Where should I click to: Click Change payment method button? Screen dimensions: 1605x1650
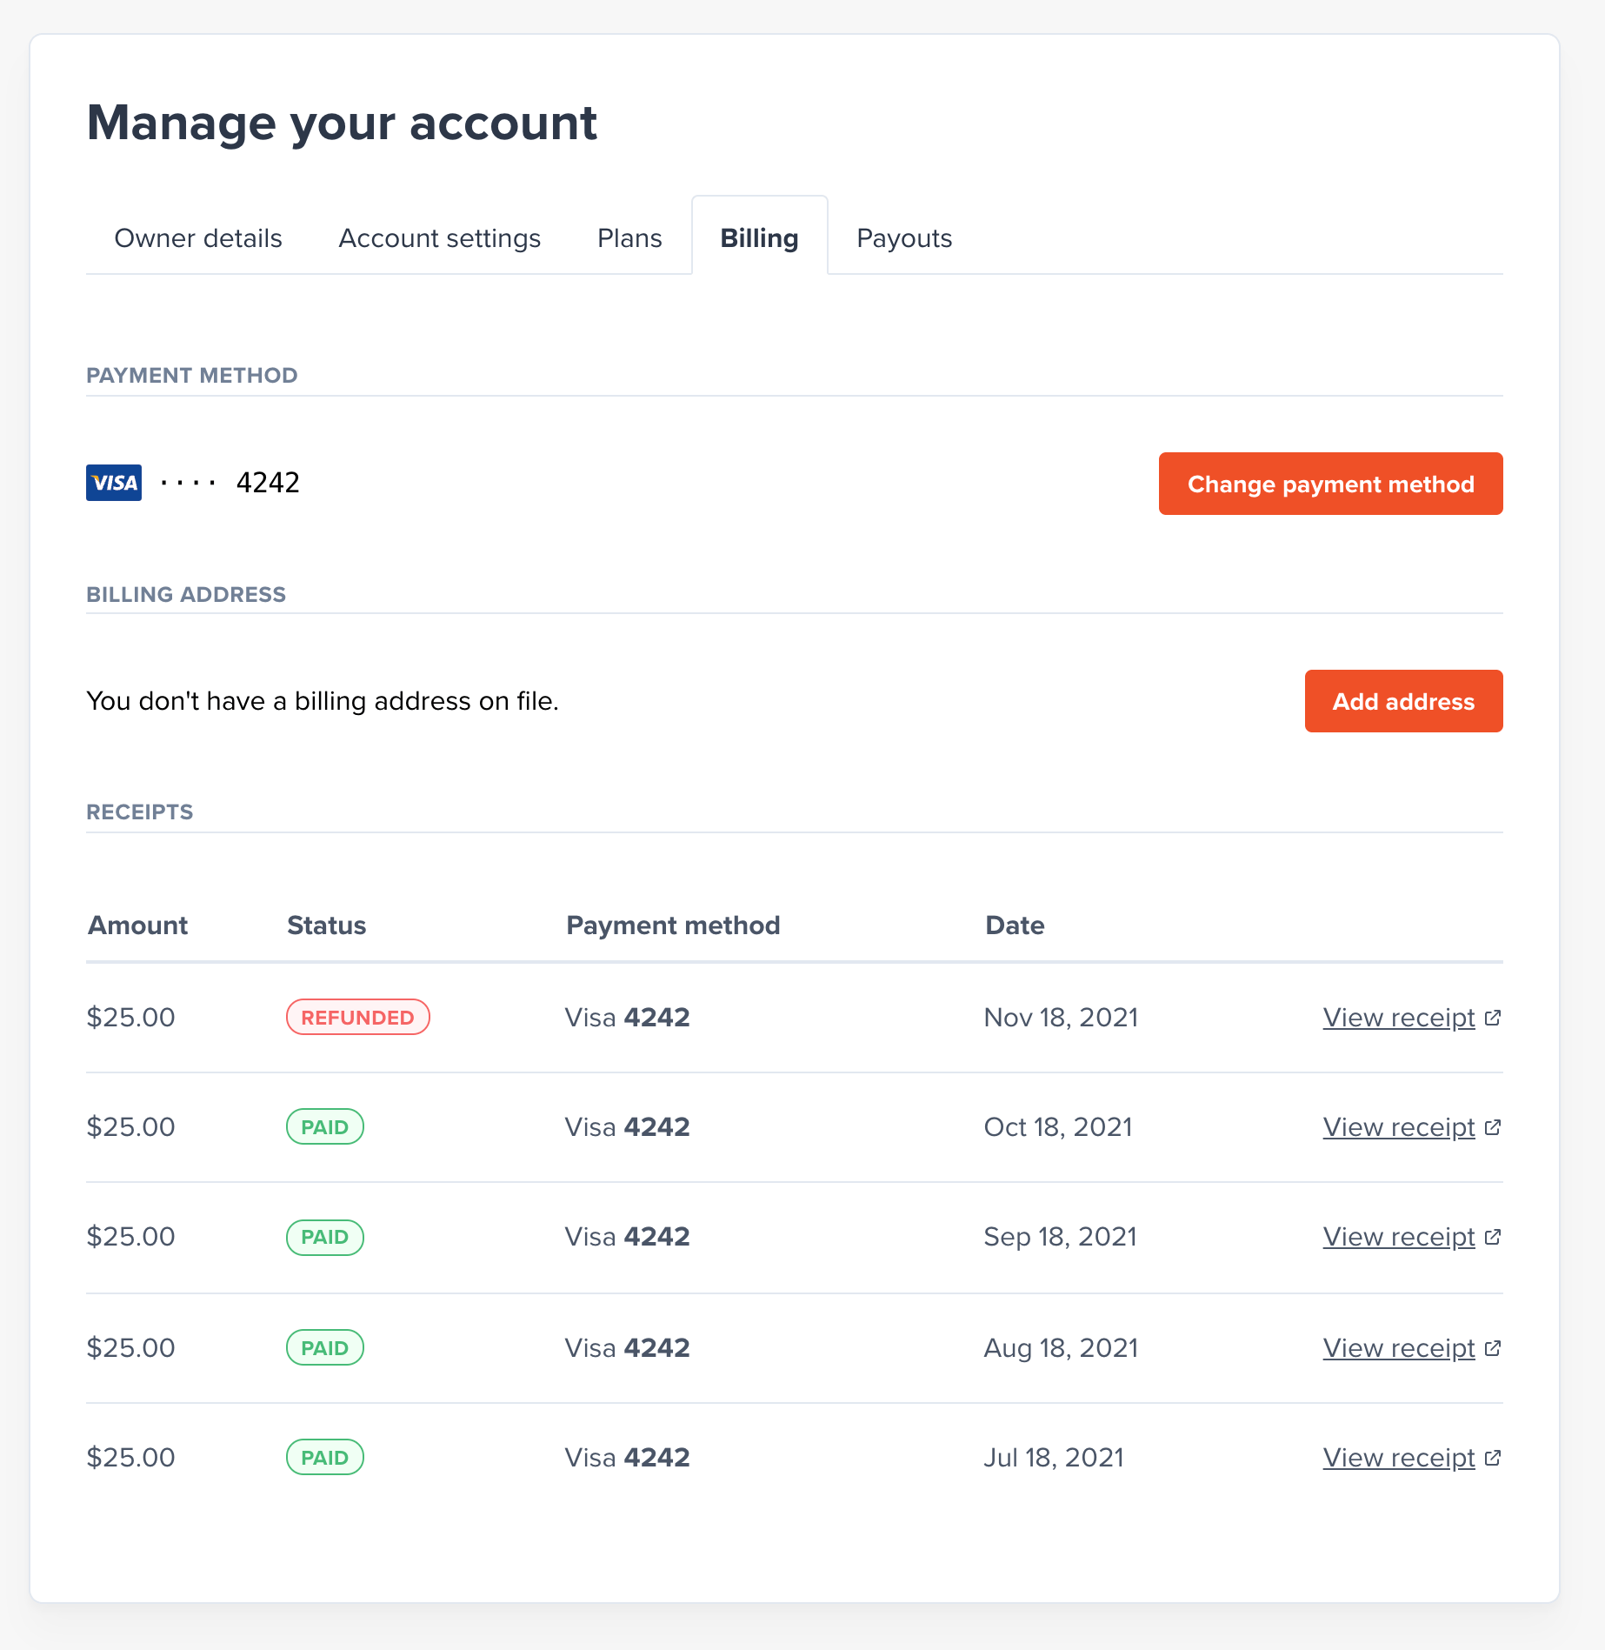(1330, 484)
